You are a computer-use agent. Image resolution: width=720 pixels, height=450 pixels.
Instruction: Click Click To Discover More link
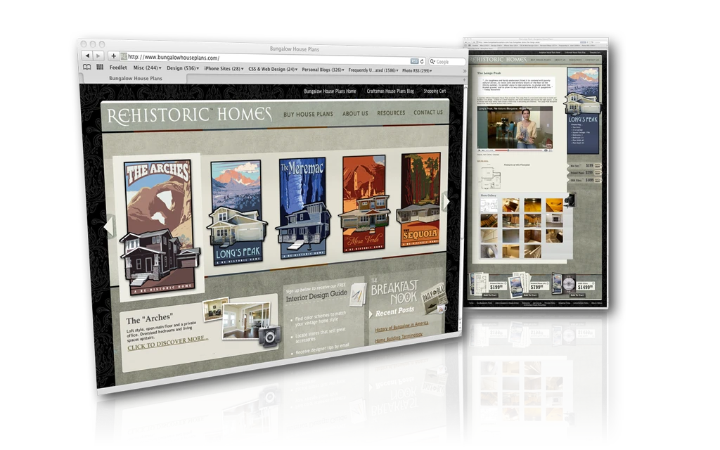(x=167, y=342)
